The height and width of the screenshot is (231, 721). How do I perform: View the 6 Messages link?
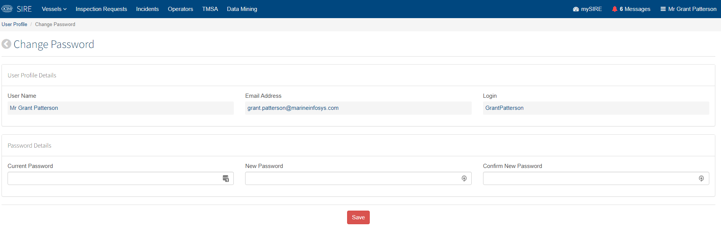click(x=631, y=9)
